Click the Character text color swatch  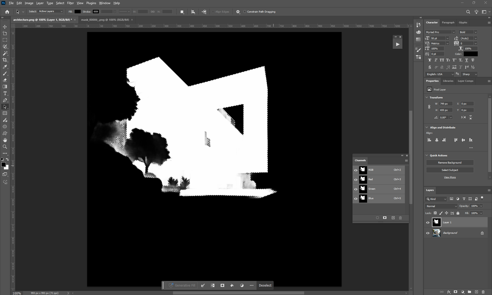pyautogui.click(x=470, y=54)
